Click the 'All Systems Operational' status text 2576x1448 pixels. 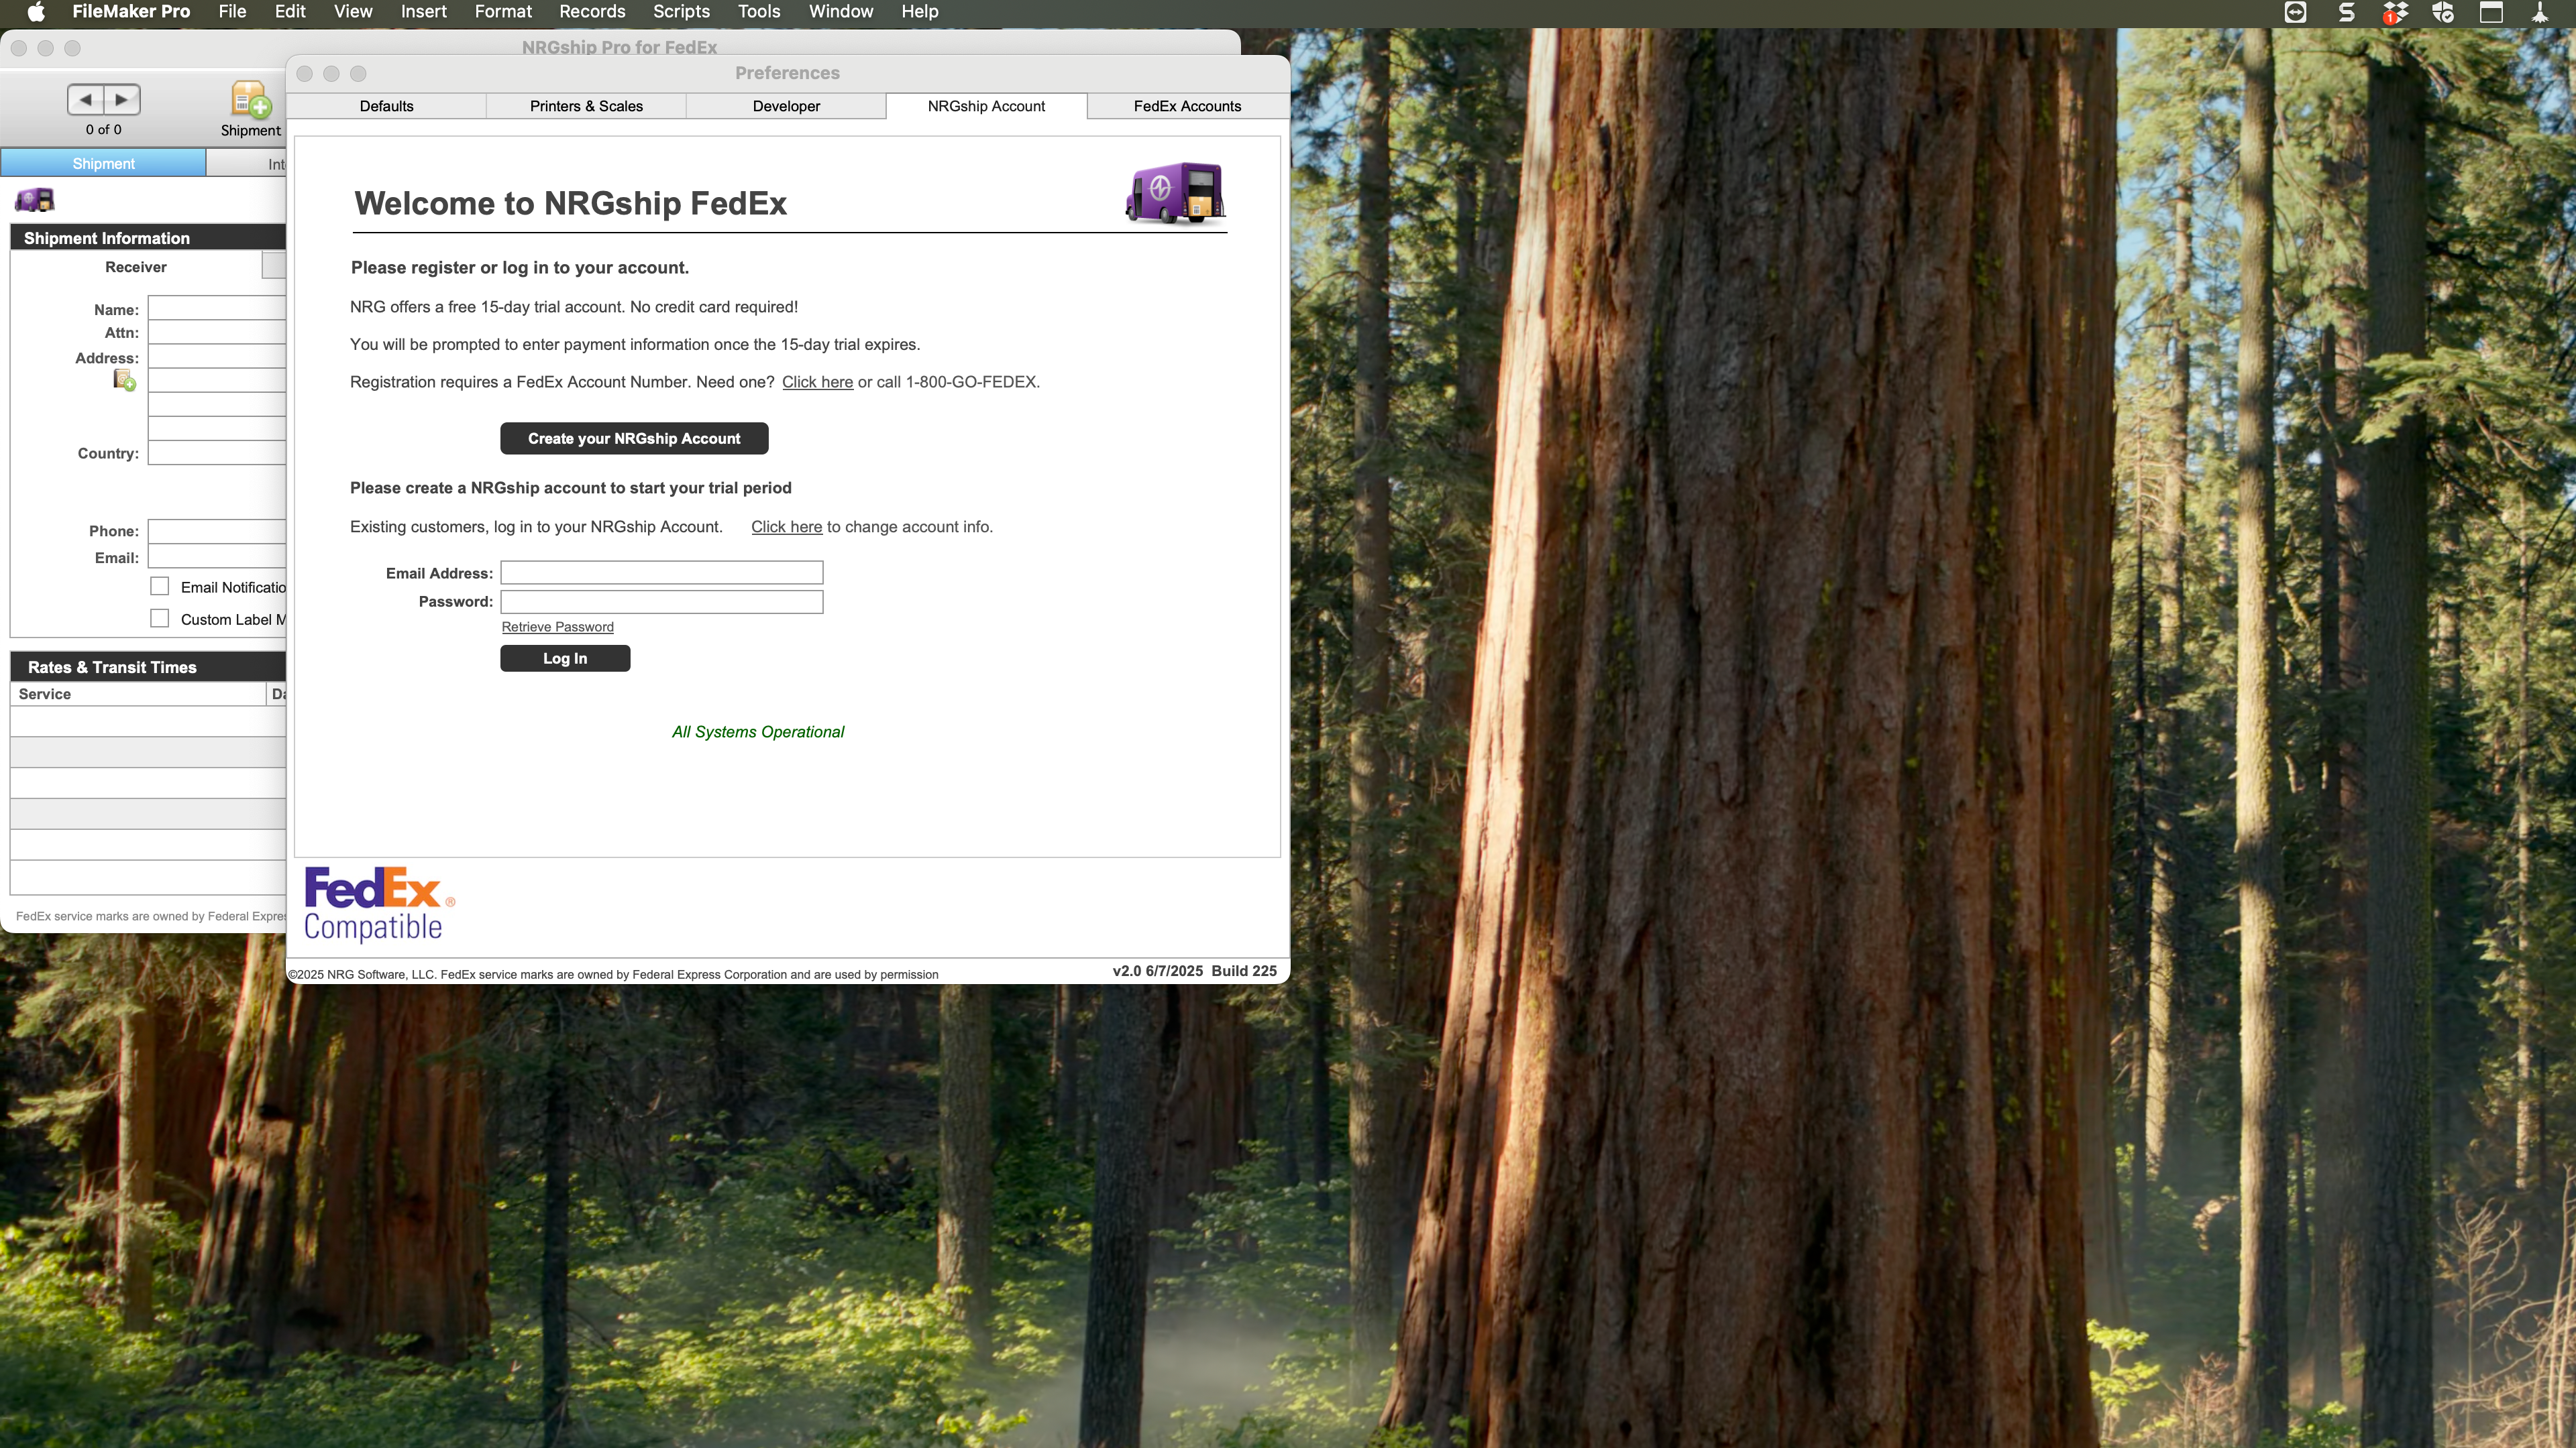pos(758,733)
